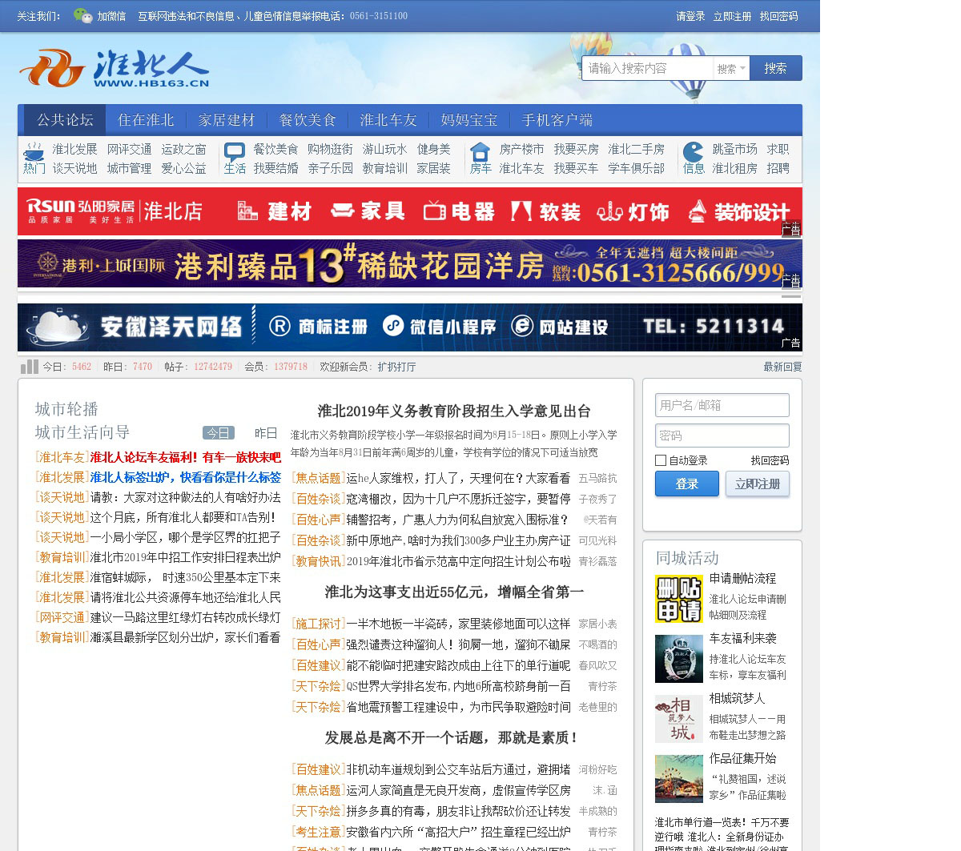Screen dimensions: 961x851
Task: Open the 淮北人 site logo
Action: click(x=114, y=68)
